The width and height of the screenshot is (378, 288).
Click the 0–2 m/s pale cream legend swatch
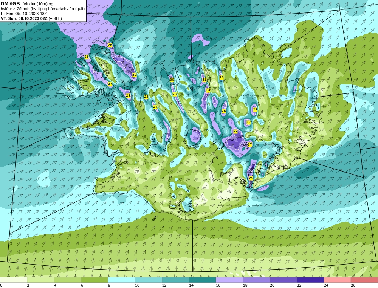click(14, 280)
